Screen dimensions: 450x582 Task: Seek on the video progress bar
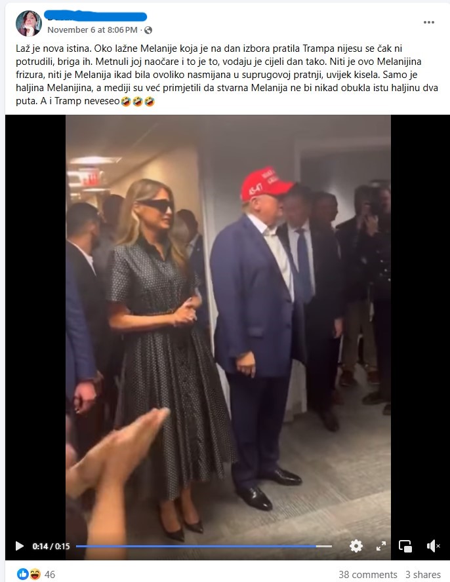[x=203, y=546]
